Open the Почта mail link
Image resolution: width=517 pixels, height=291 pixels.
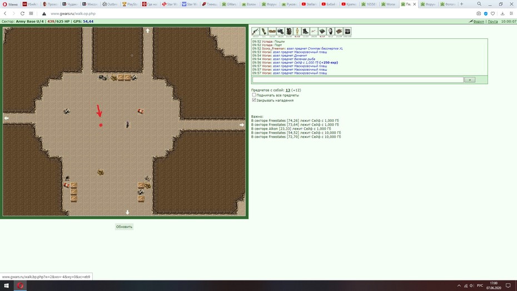(x=493, y=22)
